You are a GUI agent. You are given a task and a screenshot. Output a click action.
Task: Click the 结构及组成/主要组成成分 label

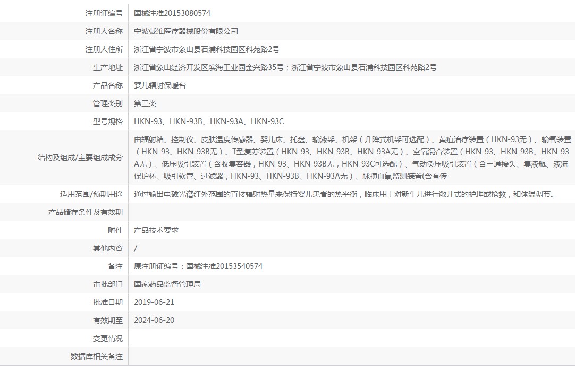pos(80,158)
